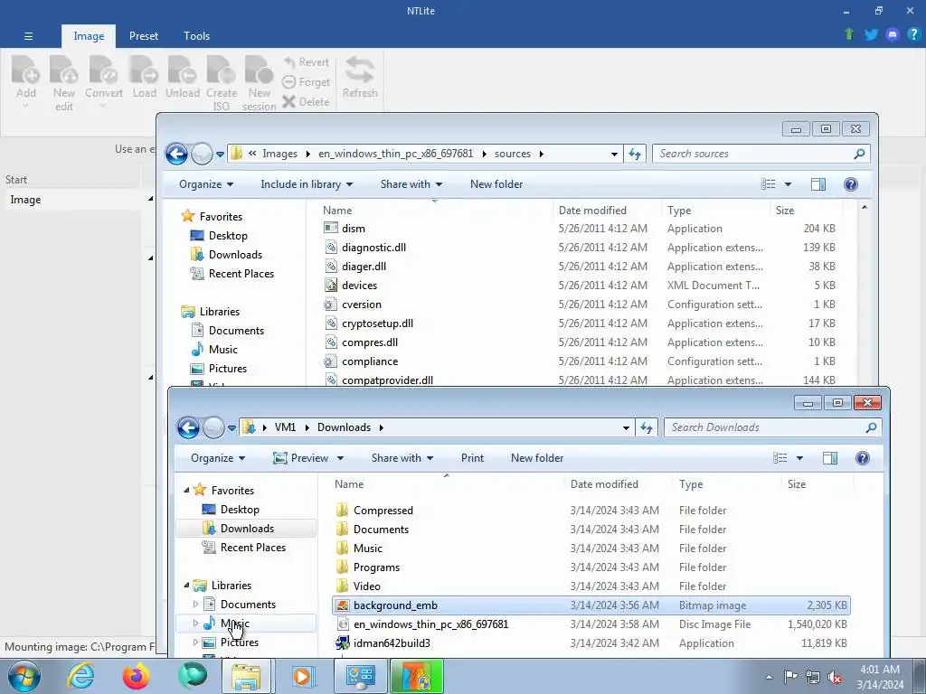
Task: Click the New session icon
Action: (x=260, y=70)
